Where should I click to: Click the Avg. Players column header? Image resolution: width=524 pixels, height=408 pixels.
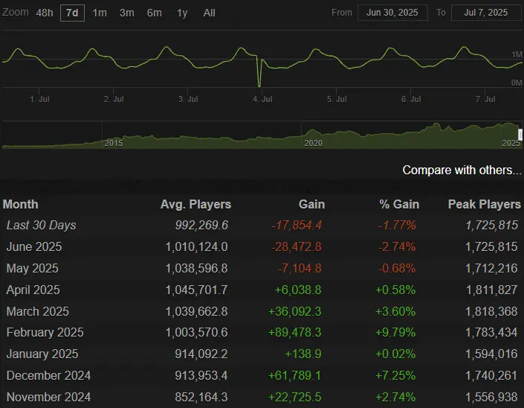[x=195, y=204]
